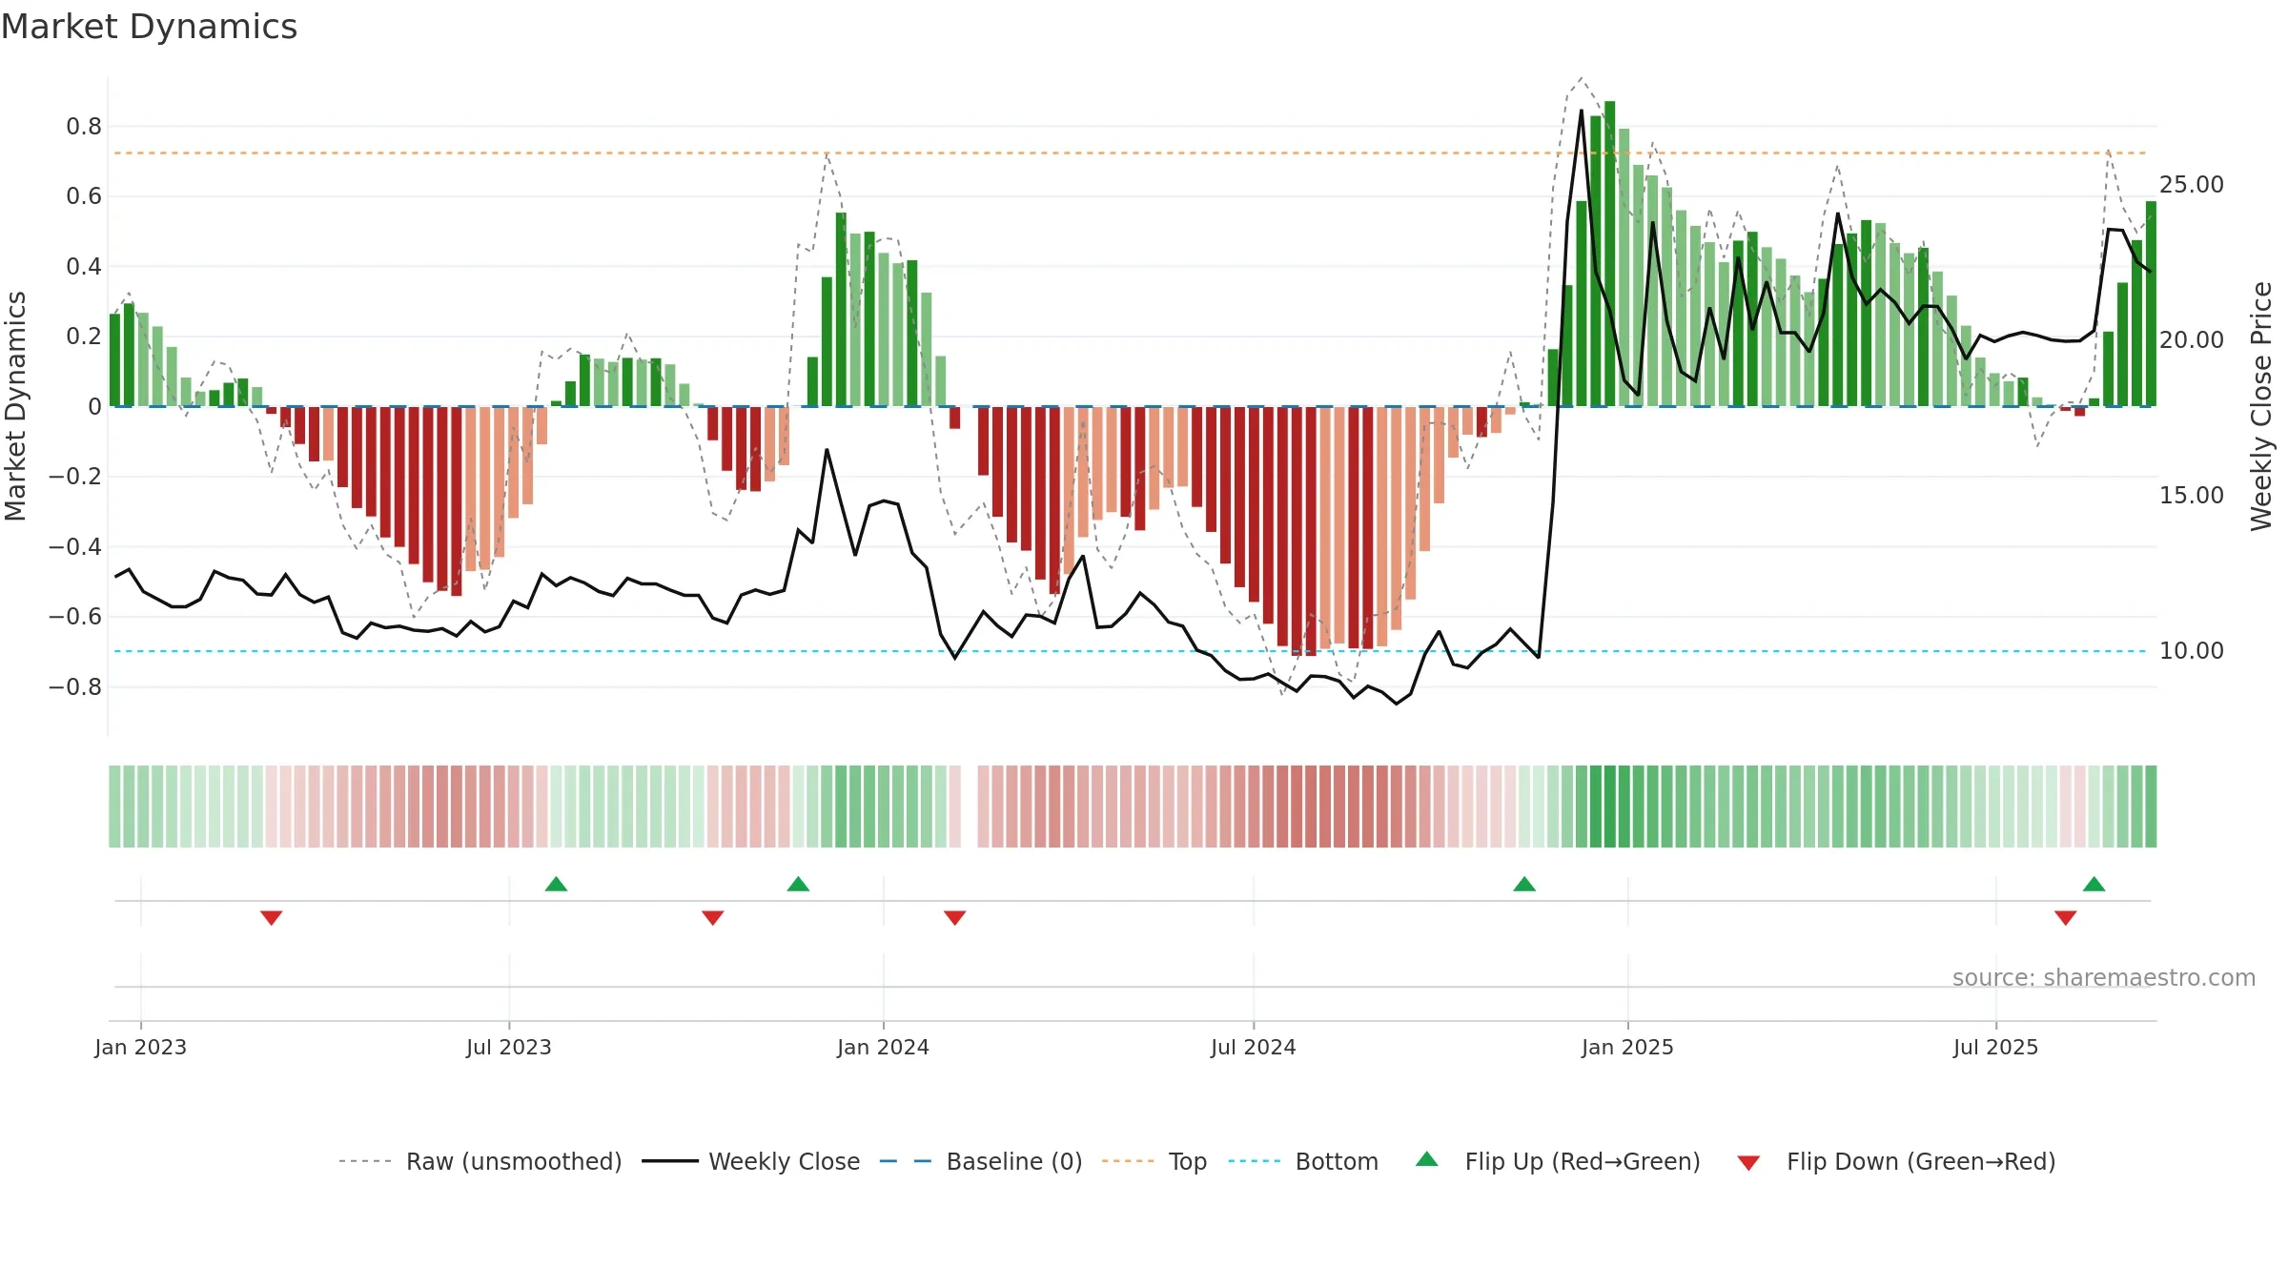Select the Flip Down marker between Jul 2023 and Jan 2024
The image size is (2288, 1287).
[712, 917]
